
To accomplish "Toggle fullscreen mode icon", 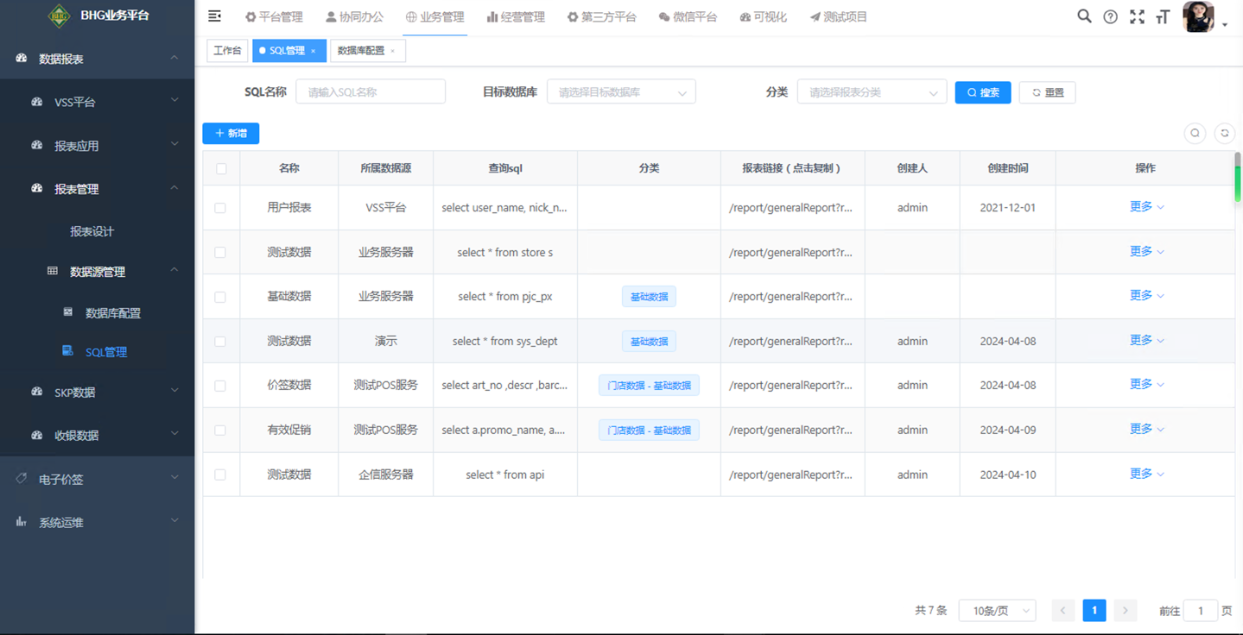I will click(x=1137, y=16).
